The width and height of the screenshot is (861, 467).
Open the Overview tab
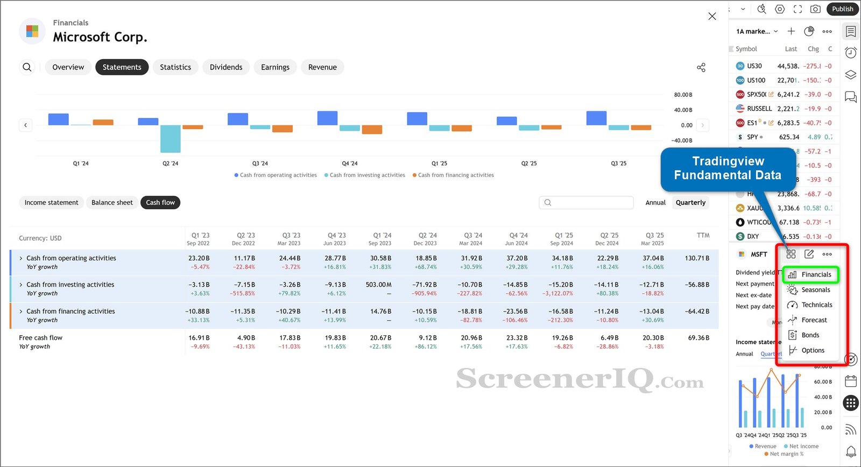point(68,67)
